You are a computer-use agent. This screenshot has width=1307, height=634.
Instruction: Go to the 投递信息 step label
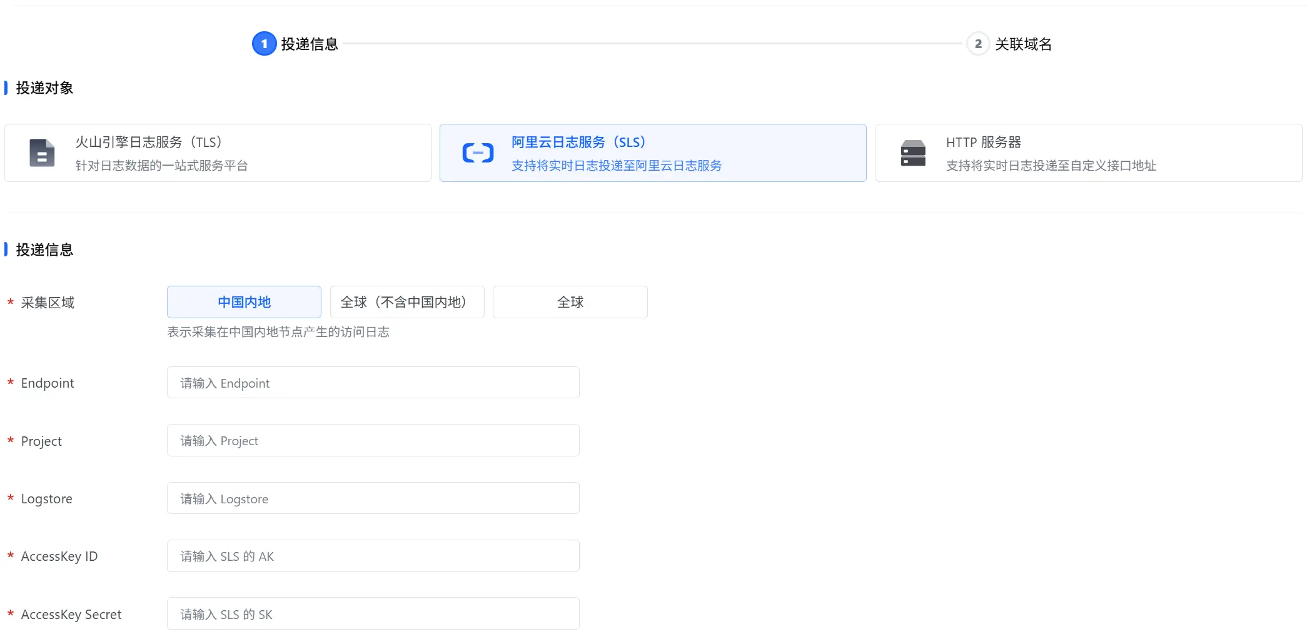click(x=310, y=44)
